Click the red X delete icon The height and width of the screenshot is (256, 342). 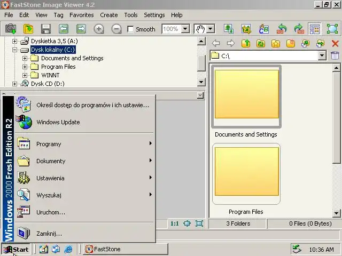[335, 43]
